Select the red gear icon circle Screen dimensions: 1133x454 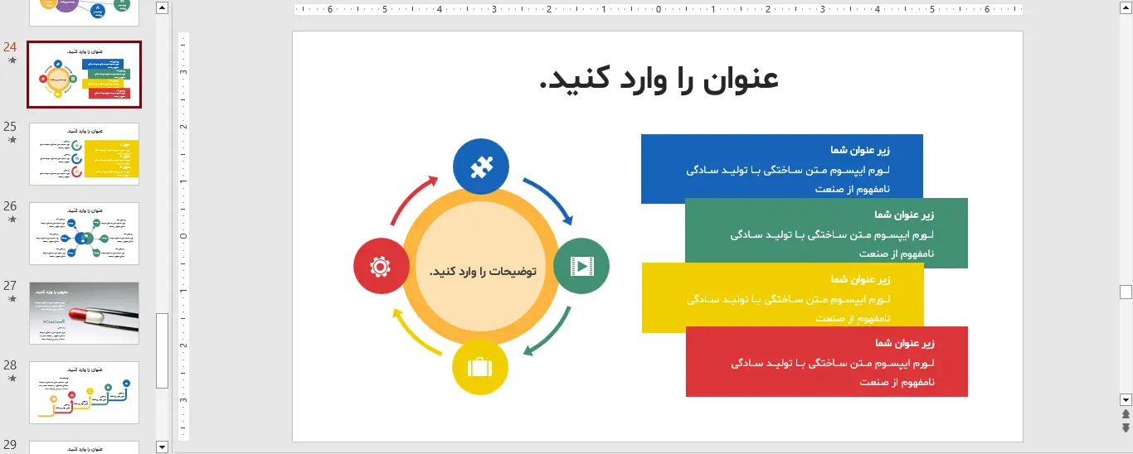click(381, 266)
